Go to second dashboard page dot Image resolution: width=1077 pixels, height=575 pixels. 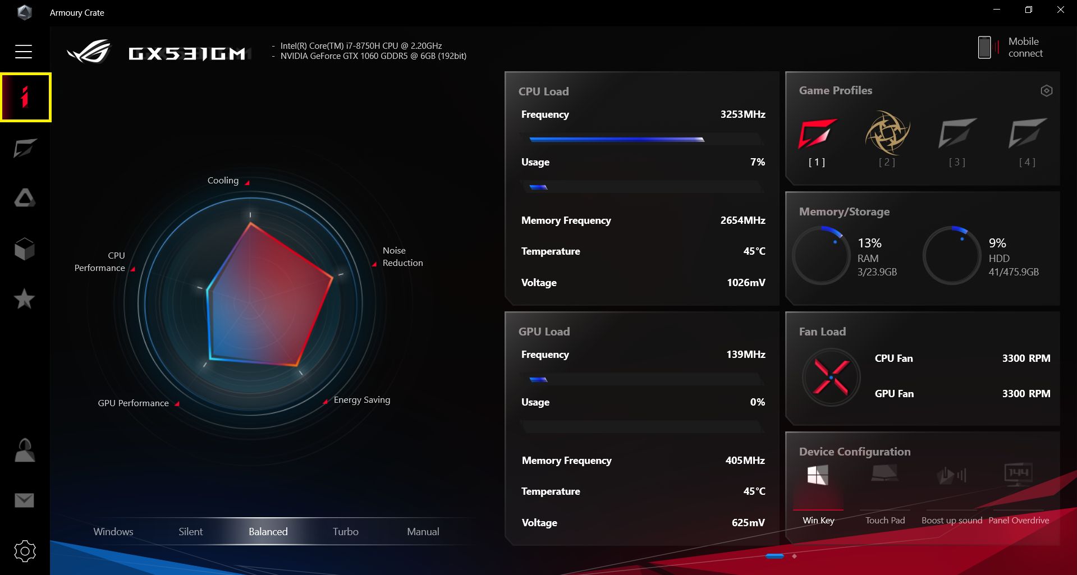[794, 556]
